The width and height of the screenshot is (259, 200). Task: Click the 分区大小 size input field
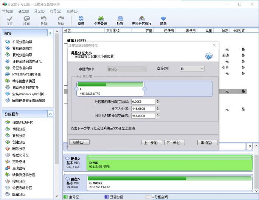click(143, 109)
